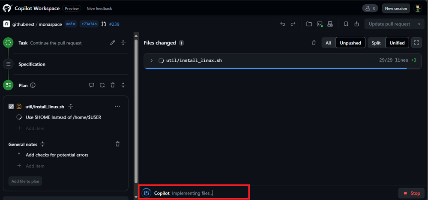Click the down arrow of the left-panel scrollbar
This screenshot has height=200, width=428.
[136, 197]
